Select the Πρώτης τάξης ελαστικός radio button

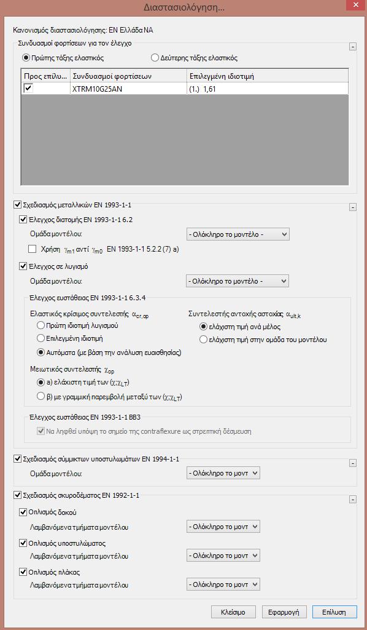pyautogui.click(x=26, y=58)
